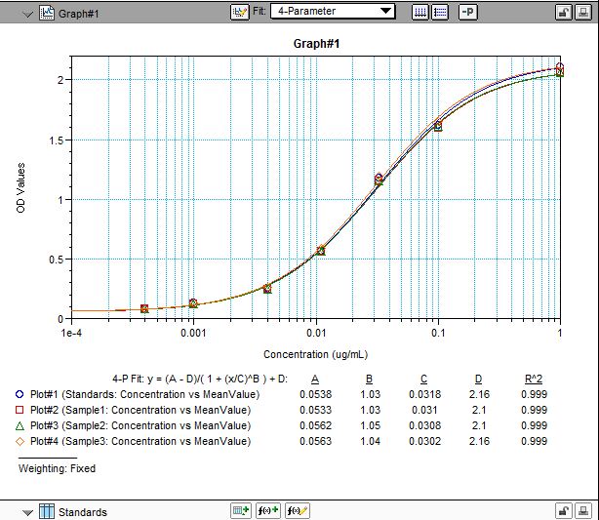Viewport: 599px width, 520px height.
Task: Click the Graph#1 section graph icon
Action: [x=47, y=13]
